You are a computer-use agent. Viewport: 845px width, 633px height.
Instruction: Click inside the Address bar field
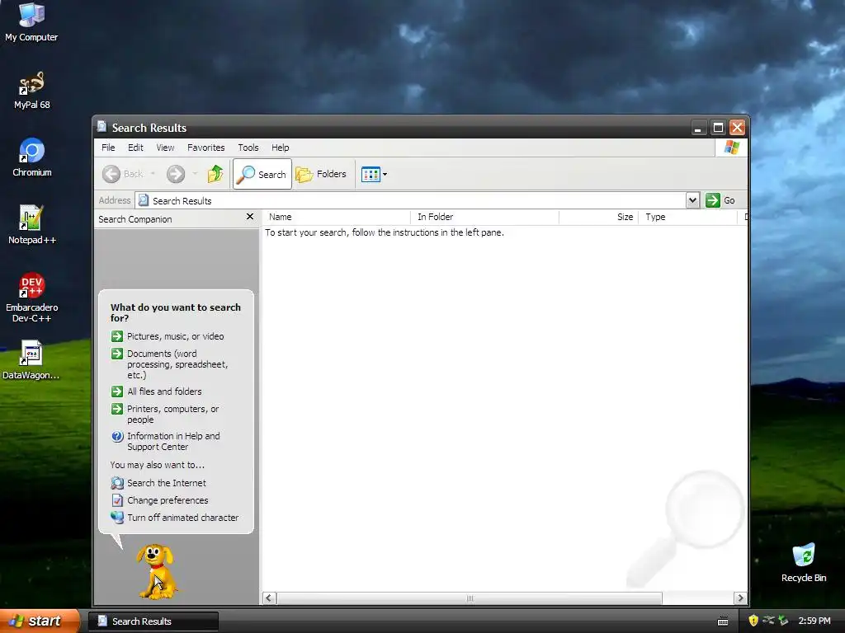pos(411,200)
